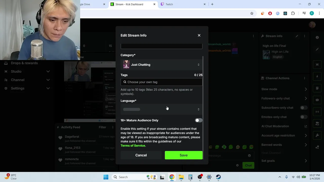Click the chat bubble rail icon
Screen dimensions: 324x182
tap(317, 100)
